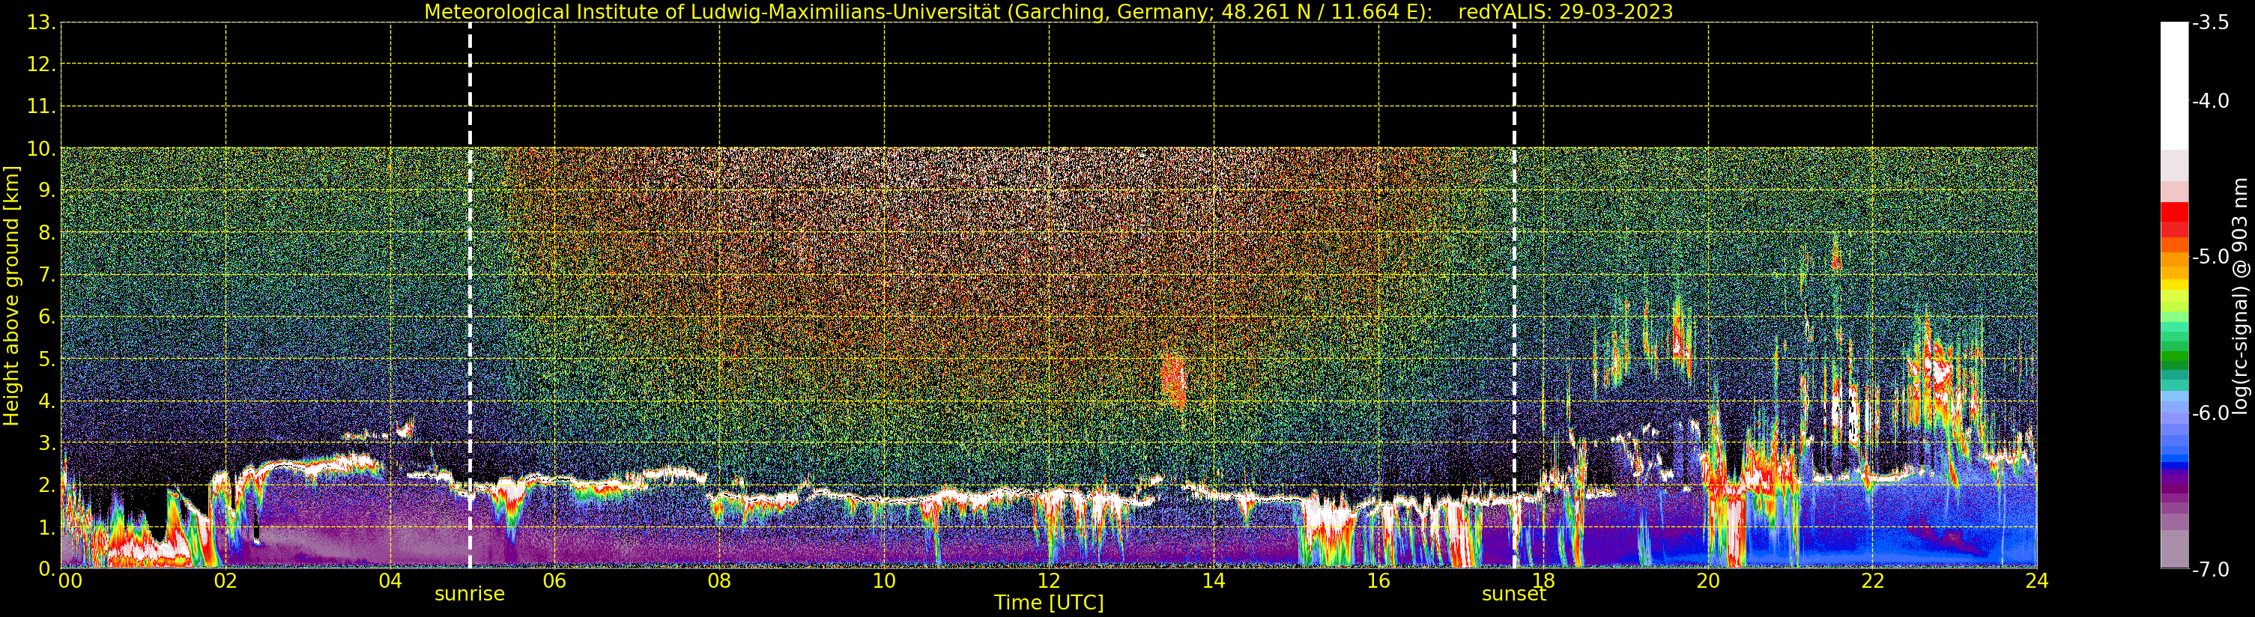This screenshot has width=2255, height=617.
Task: Click the '7.' height axis tick label
Action: tap(46, 275)
